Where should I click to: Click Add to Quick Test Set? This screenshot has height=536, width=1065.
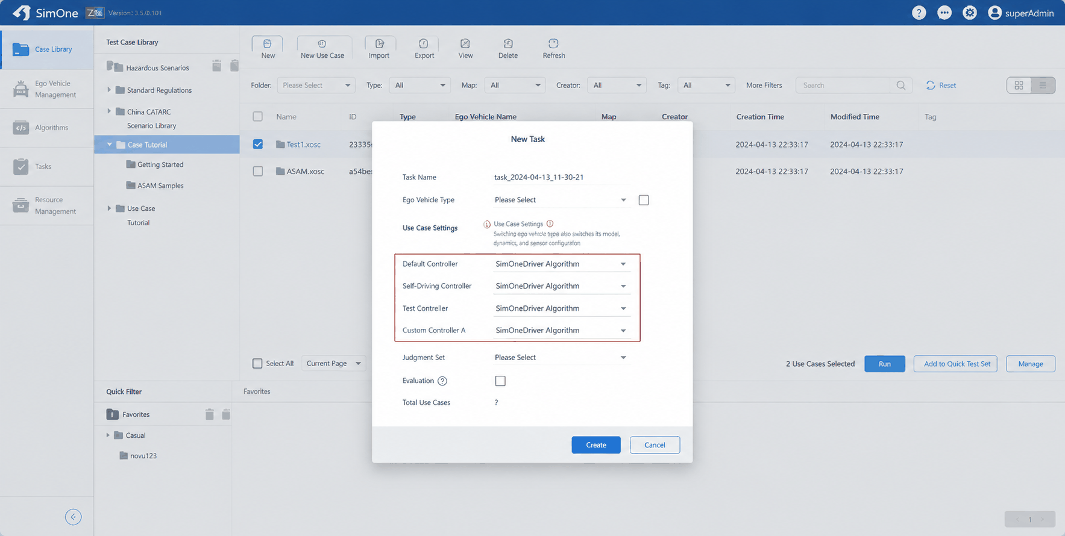point(957,364)
